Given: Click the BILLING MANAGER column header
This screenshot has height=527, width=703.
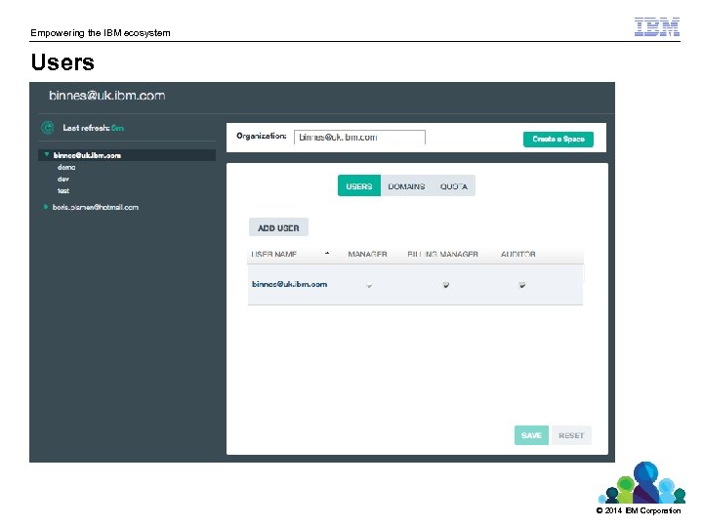Looking at the screenshot, I should tap(442, 254).
